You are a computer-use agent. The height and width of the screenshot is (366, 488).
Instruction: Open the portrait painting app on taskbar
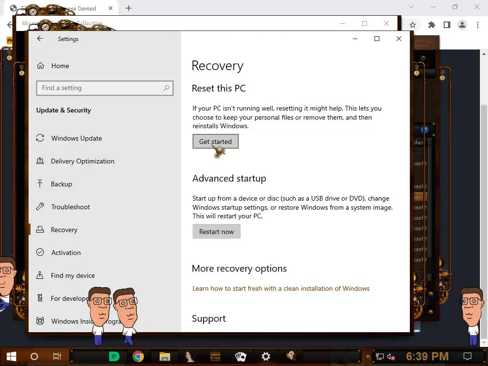point(190,356)
